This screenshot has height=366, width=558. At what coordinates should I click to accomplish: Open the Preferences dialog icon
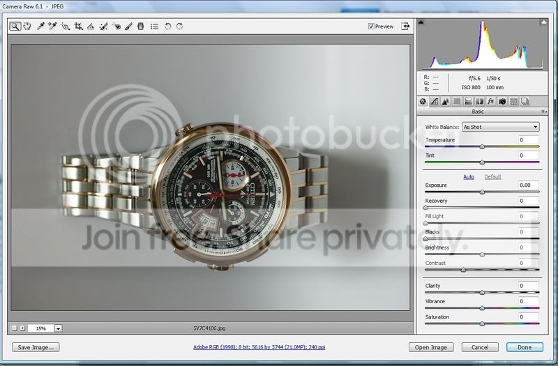(x=154, y=26)
